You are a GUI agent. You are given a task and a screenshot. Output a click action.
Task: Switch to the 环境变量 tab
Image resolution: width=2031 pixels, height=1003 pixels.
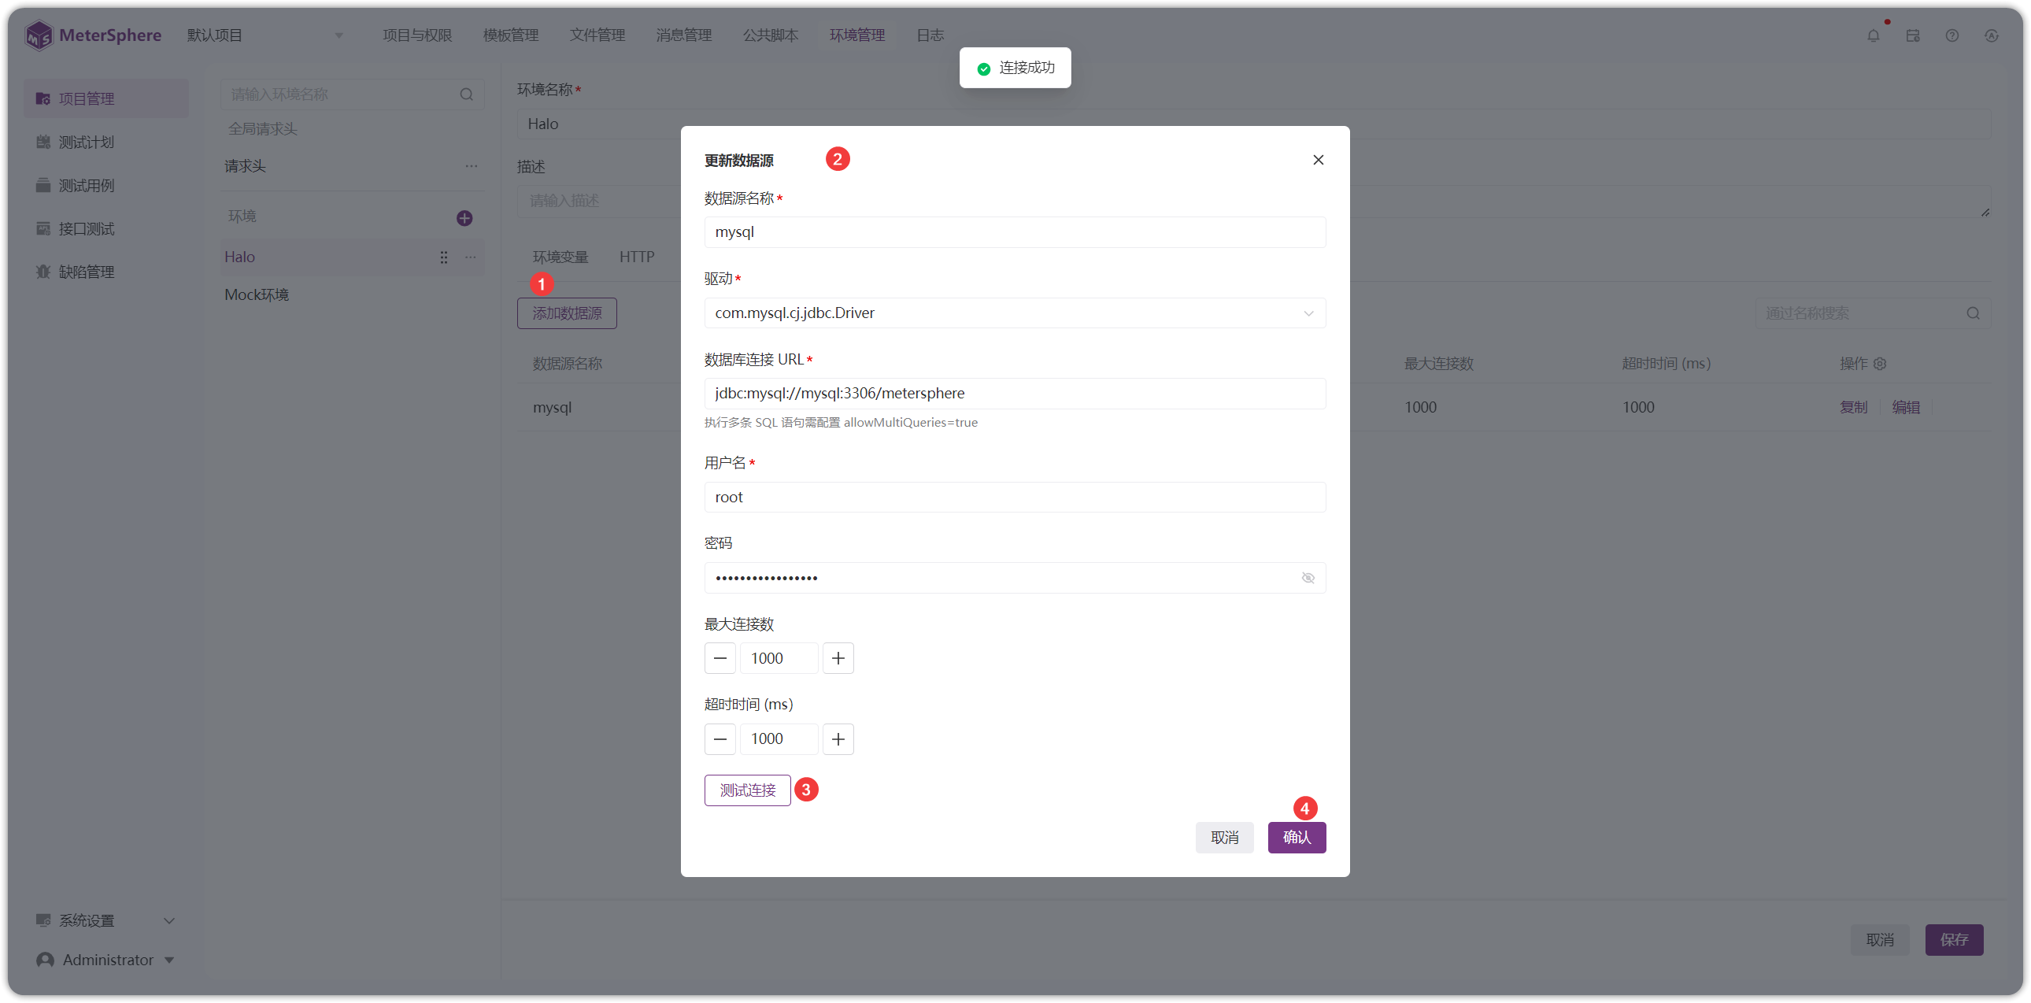click(560, 257)
